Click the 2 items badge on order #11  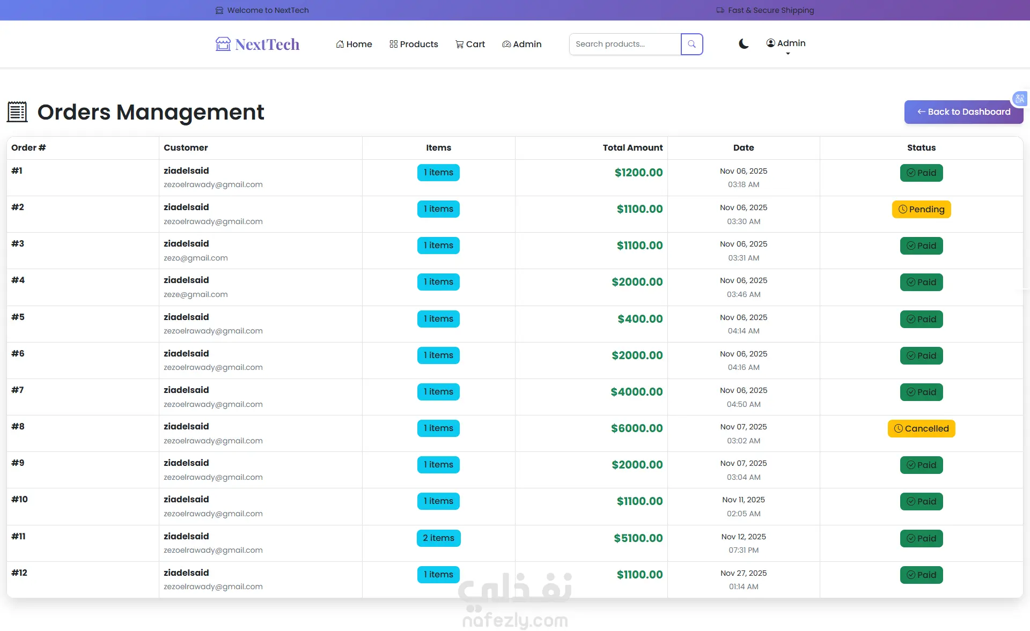click(x=438, y=538)
